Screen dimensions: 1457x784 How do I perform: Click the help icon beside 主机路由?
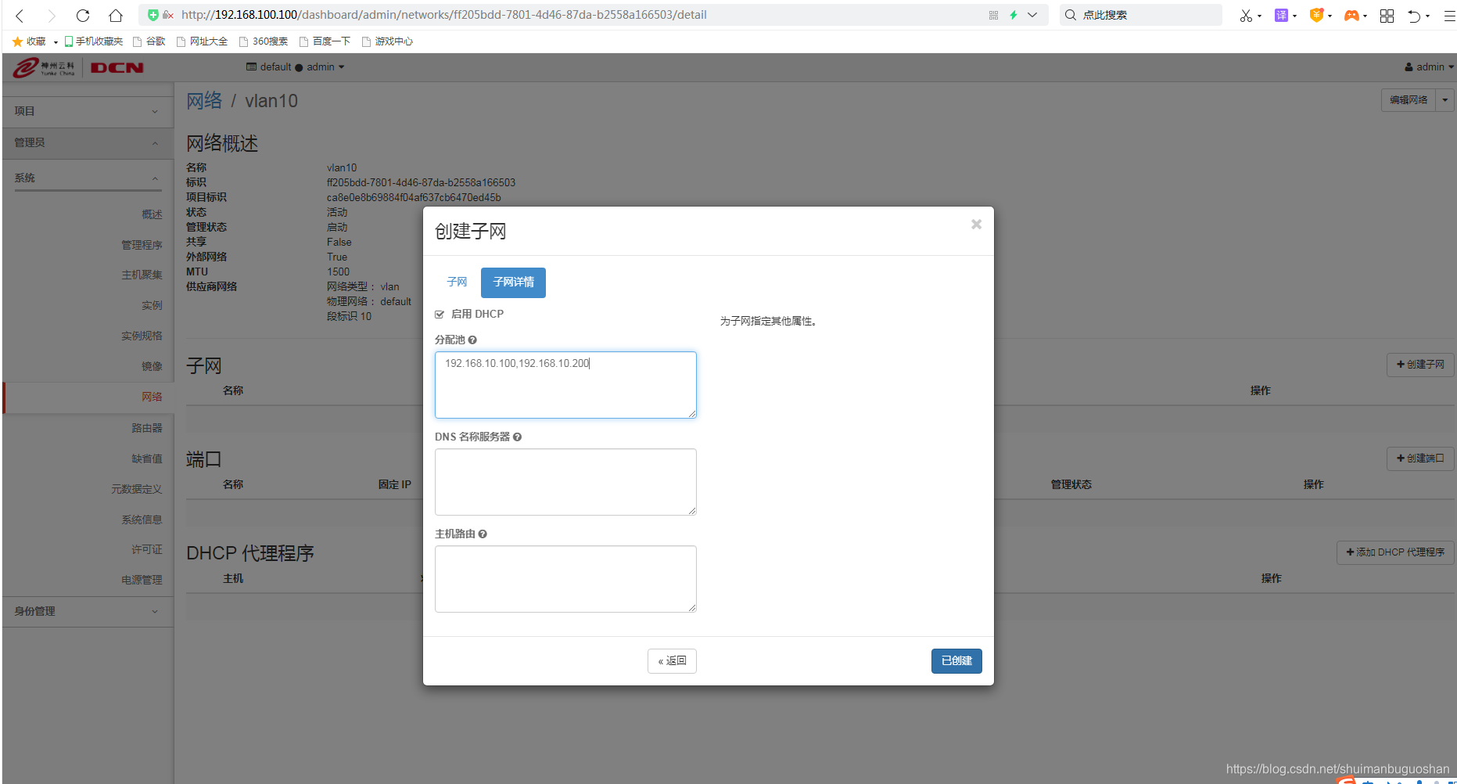click(483, 534)
